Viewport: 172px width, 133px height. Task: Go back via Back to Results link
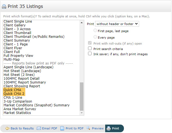(22, 128)
